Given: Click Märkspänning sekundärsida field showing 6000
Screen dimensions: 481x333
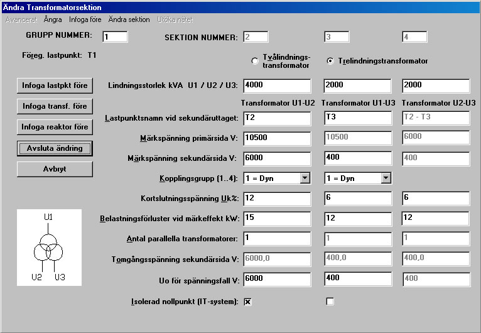Looking at the screenshot, I should [x=278, y=159].
